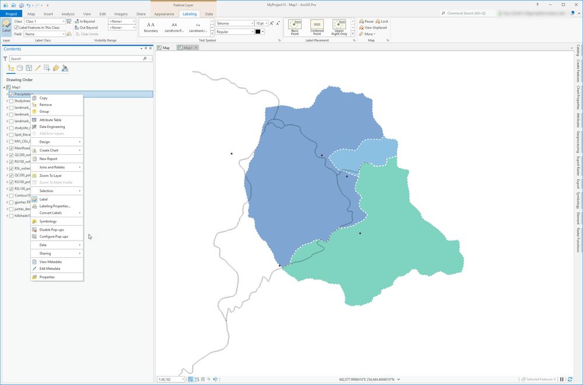Check the Spot_Eleva layer visibility box
583x385 pixels.
pyautogui.click(x=12, y=135)
